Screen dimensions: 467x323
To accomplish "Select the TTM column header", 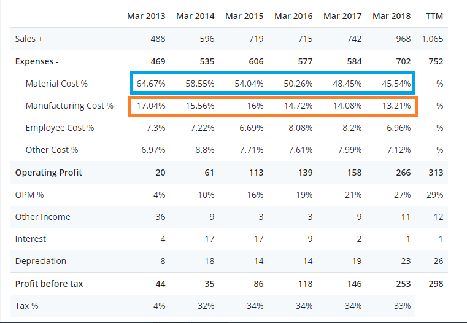I will (x=434, y=15).
